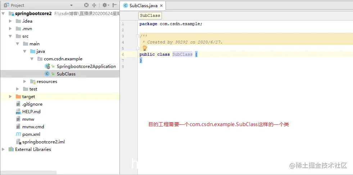Click the SubClass name on line 6
Image resolution: width=353 pixels, height=175 pixels.
(x=182, y=54)
